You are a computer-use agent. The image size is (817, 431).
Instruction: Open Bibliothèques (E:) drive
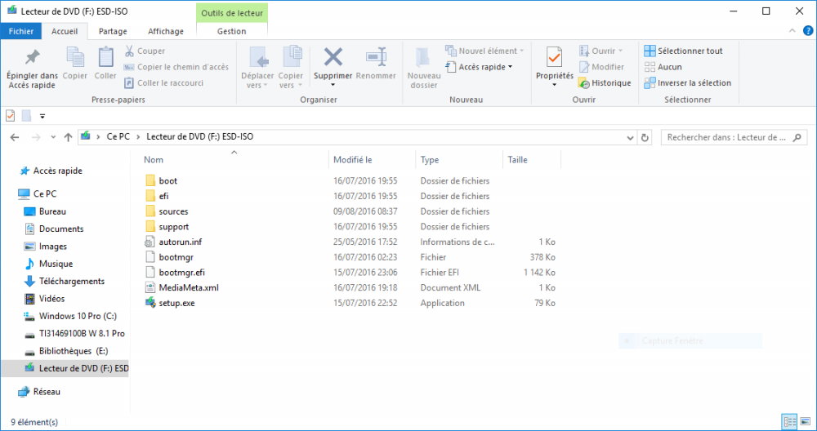[74, 351]
